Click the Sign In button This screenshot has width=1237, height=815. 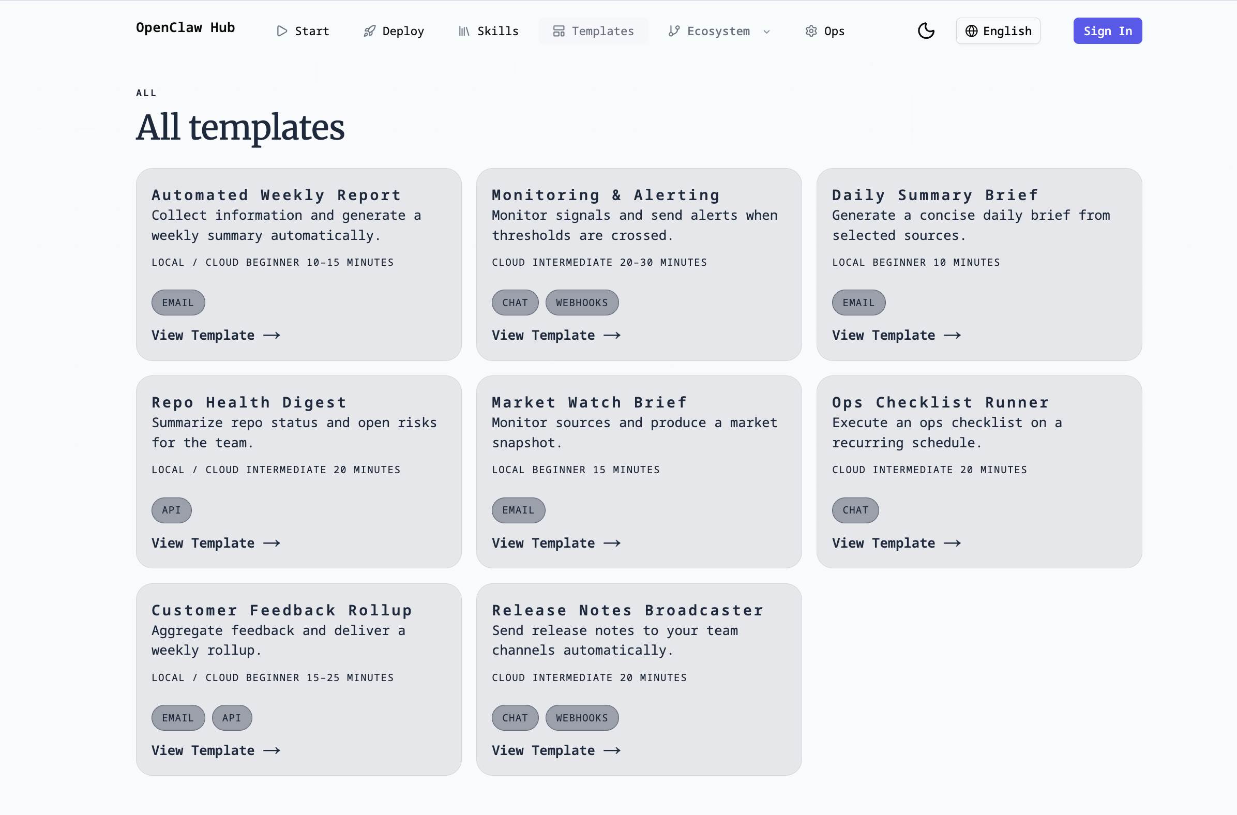tap(1107, 31)
